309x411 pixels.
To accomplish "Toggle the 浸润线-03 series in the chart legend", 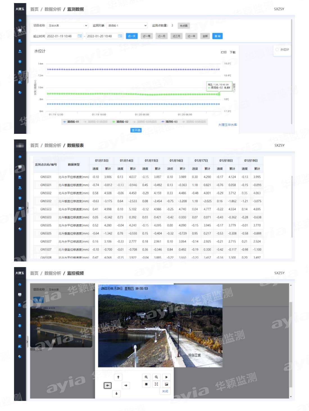I will [x=169, y=122].
